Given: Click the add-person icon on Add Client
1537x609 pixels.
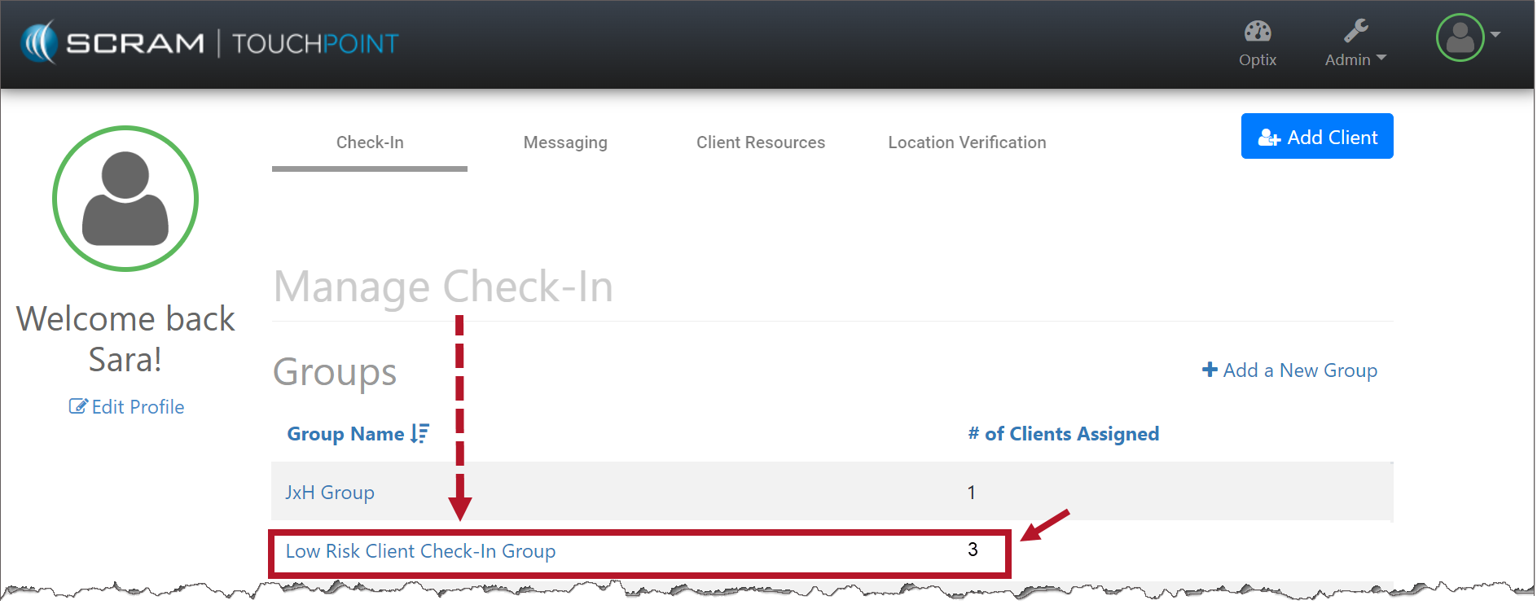Looking at the screenshot, I should tap(1268, 138).
